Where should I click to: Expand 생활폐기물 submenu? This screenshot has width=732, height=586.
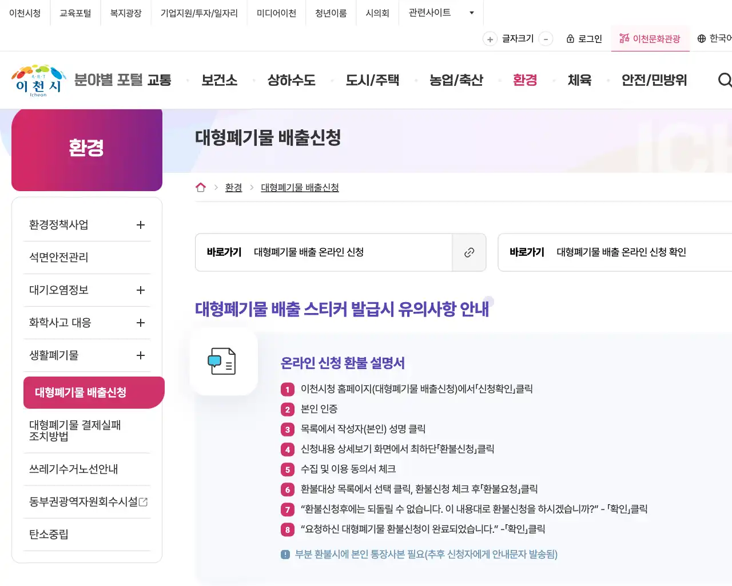141,355
